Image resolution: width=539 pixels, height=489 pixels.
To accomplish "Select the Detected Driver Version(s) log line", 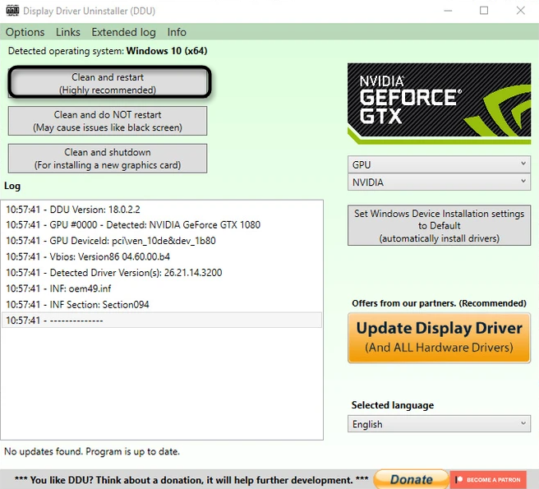I will pyautogui.click(x=162, y=273).
